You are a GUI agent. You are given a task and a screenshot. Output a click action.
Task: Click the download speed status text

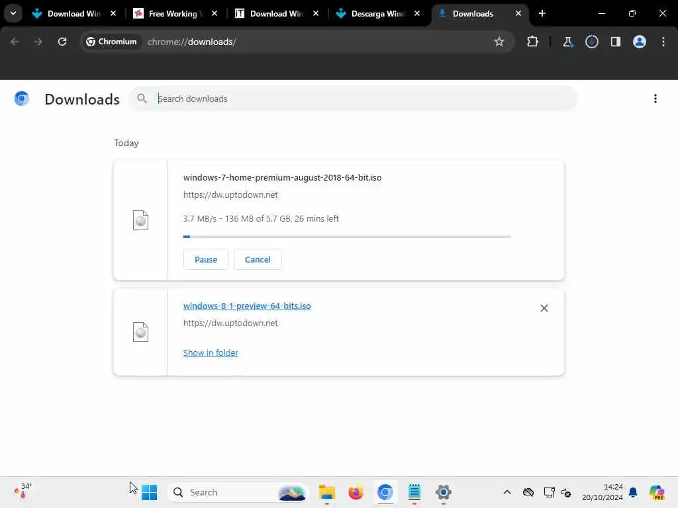pos(261,218)
